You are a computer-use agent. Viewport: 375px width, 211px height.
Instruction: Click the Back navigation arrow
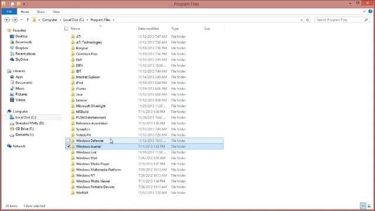point(7,20)
